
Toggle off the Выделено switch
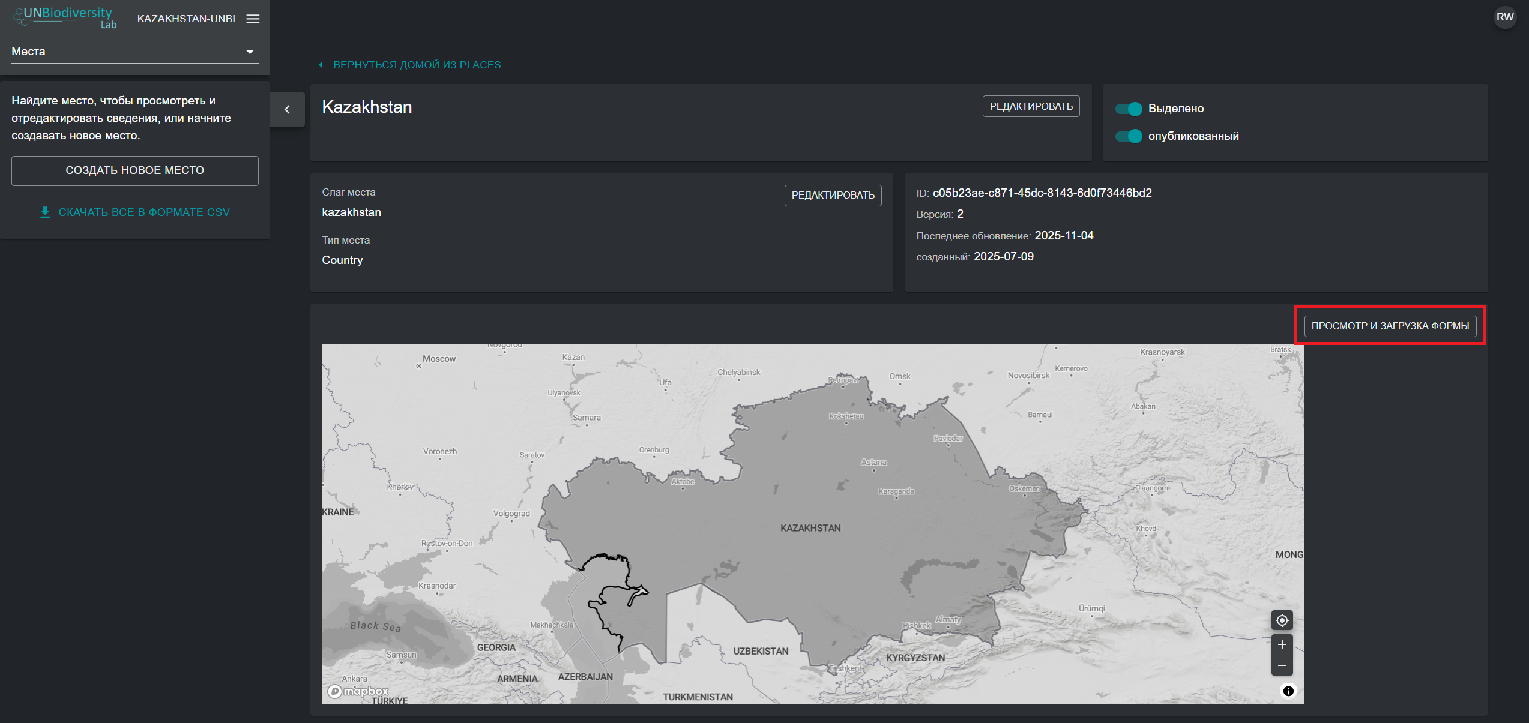coord(1129,109)
